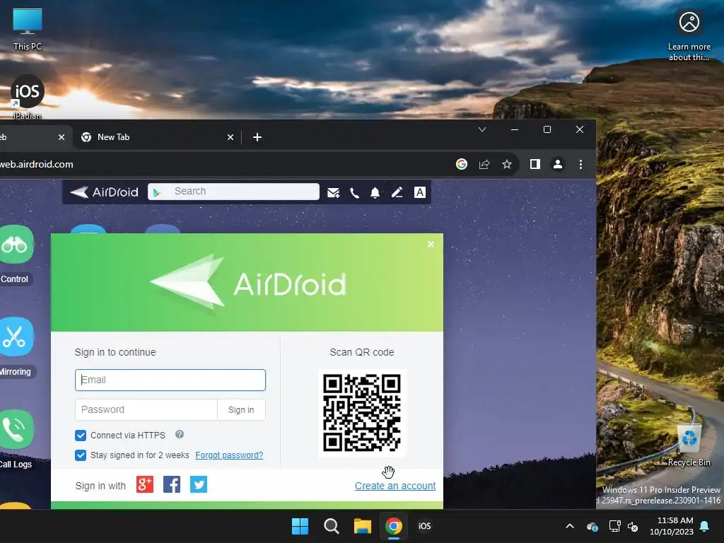Viewport: 724px width, 543px height.
Task: Toggle Chrome side panel icon
Action: click(x=535, y=164)
